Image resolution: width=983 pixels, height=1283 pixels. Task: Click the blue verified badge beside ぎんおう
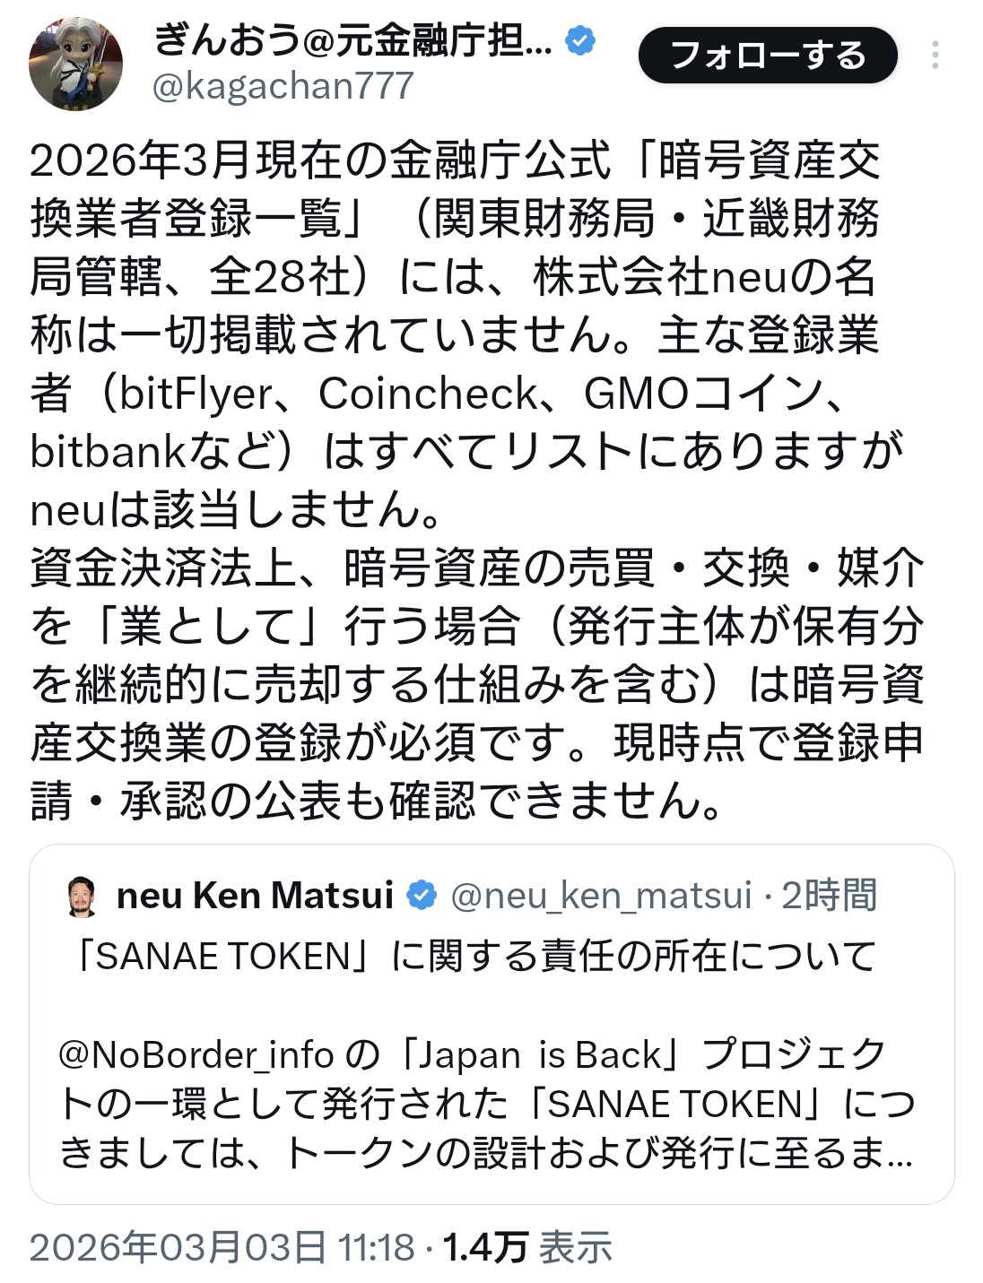click(581, 40)
